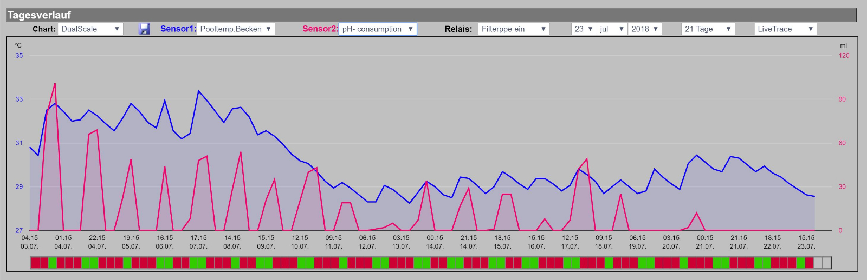Image resolution: width=867 pixels, height=280 pixels.
Task: Click the 120 ml axis value
Action: click(x=844, y=55)
